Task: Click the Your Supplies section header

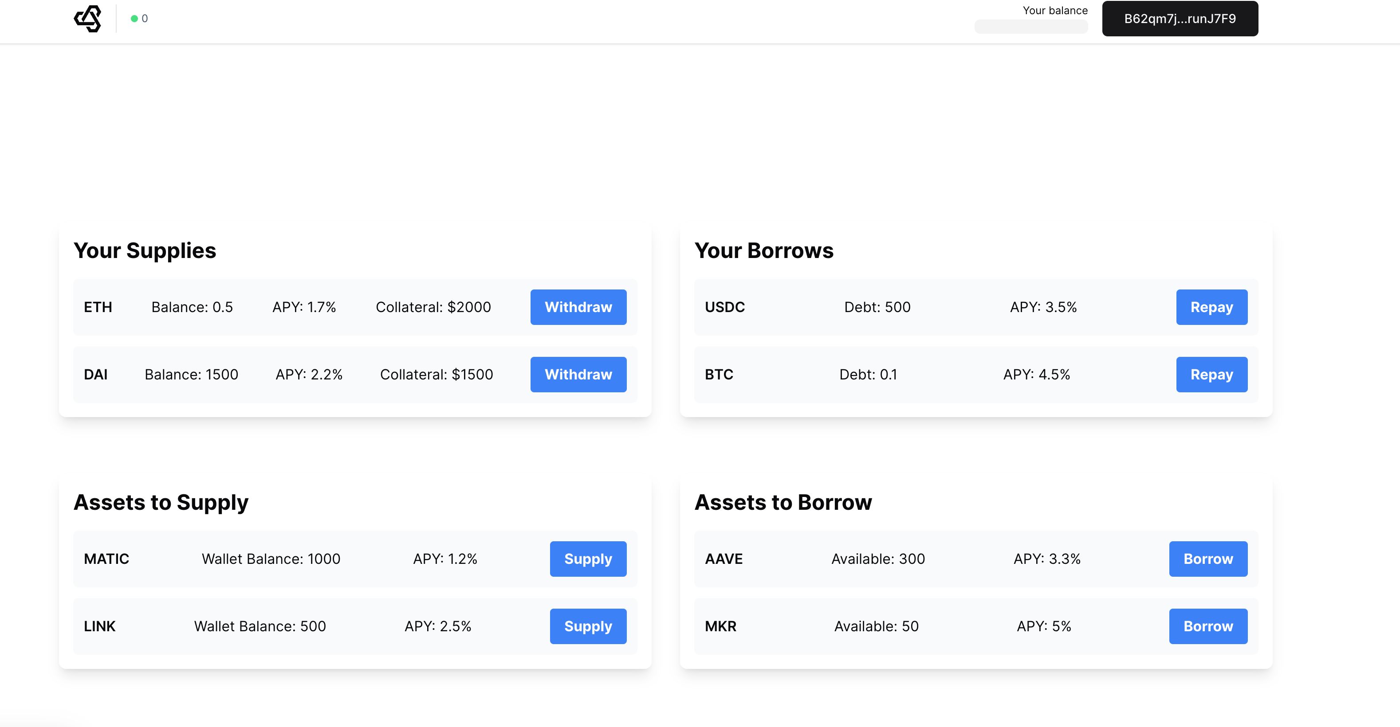Action: point(146,250)
